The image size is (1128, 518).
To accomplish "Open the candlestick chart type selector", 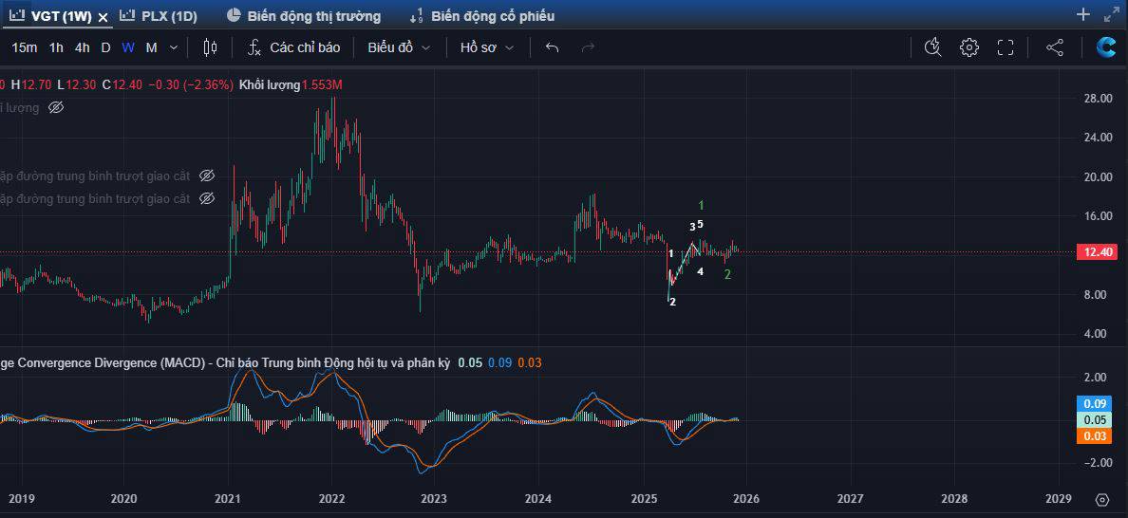I will (210, 47).
